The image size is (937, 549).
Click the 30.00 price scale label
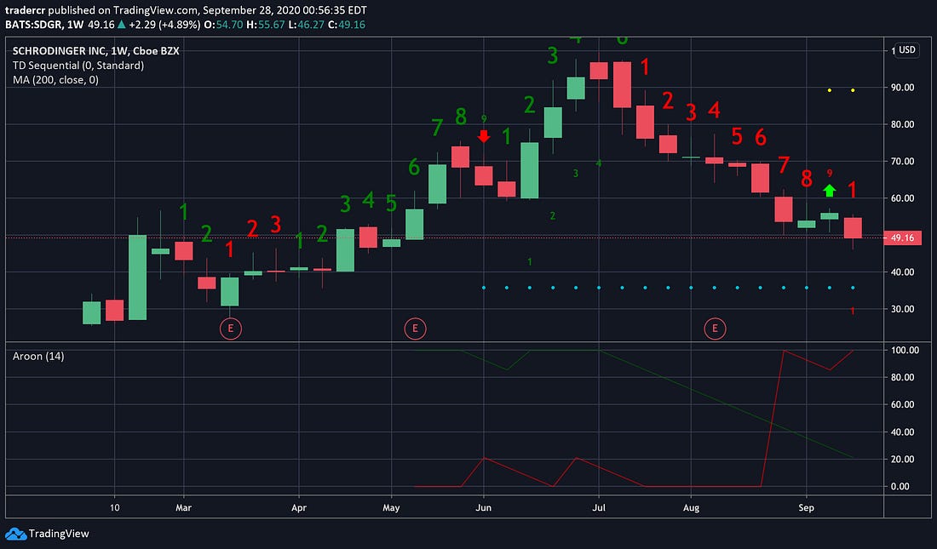[x=902, y=309]
